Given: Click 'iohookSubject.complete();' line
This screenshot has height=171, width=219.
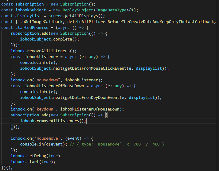Looking at the screenshot, I should [x=49, y=39].
